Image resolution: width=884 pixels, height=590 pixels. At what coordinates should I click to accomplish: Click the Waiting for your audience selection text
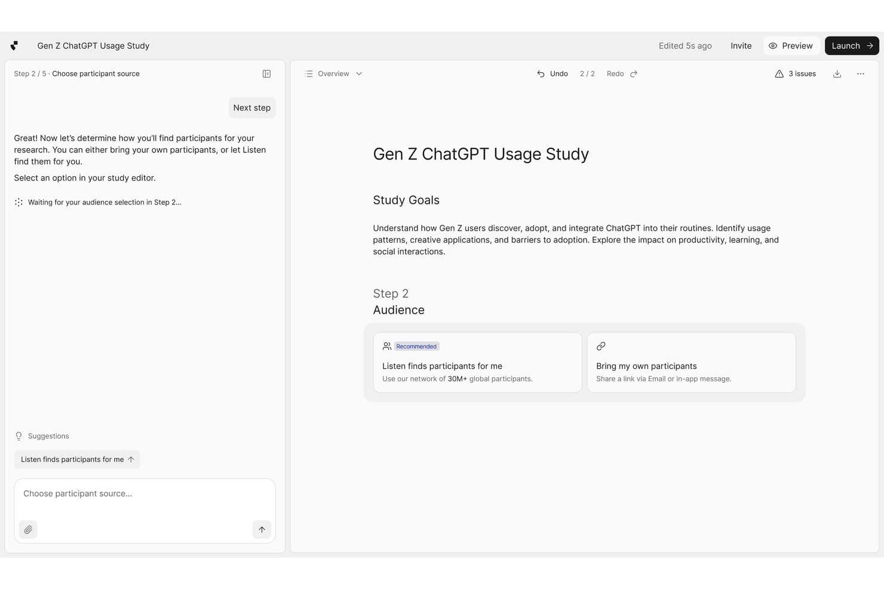[105, 202]
